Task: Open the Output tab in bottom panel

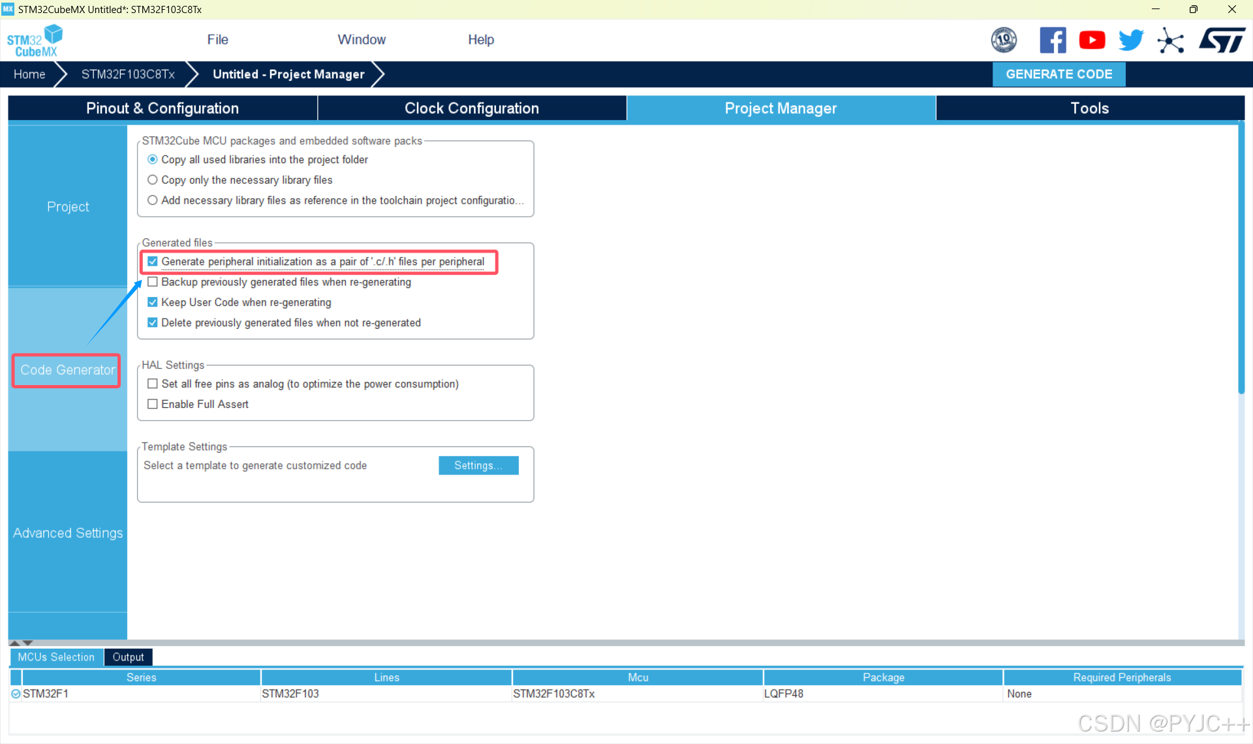Action: (128, 657)
